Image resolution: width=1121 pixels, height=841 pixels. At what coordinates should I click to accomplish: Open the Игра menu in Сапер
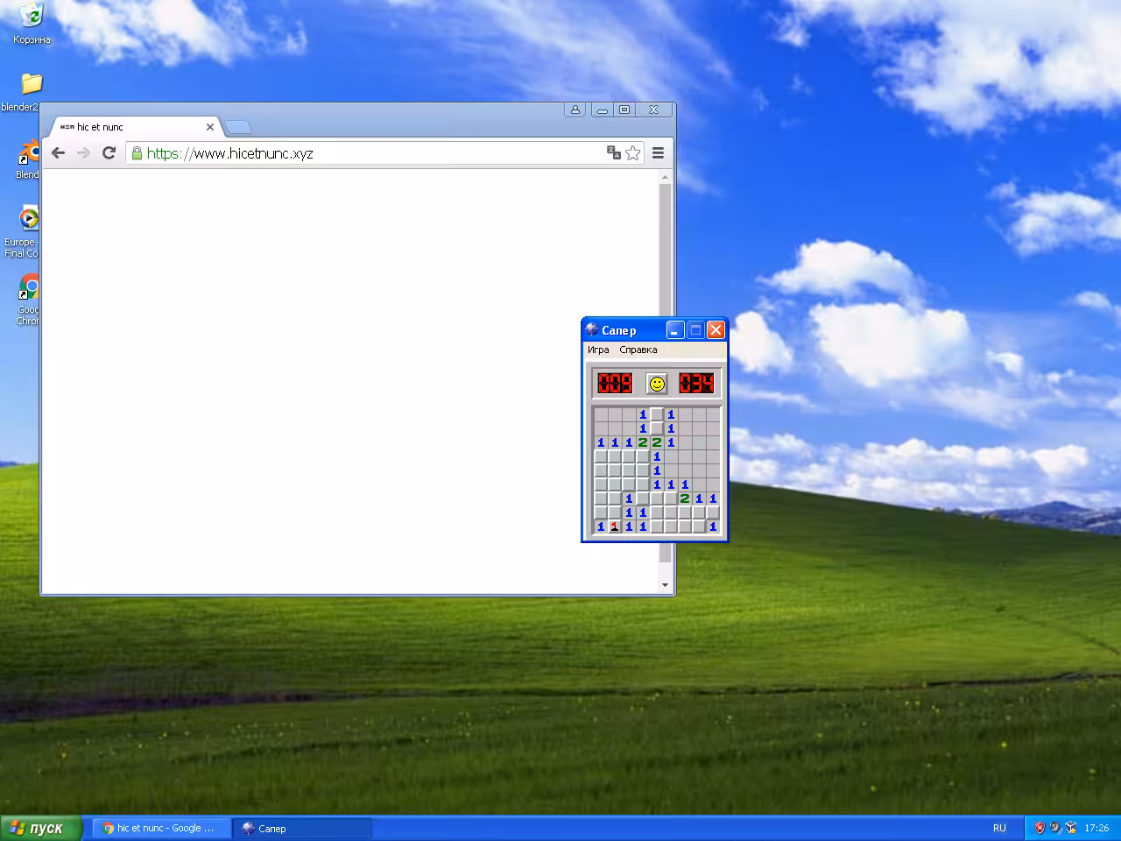coord(598,350)
